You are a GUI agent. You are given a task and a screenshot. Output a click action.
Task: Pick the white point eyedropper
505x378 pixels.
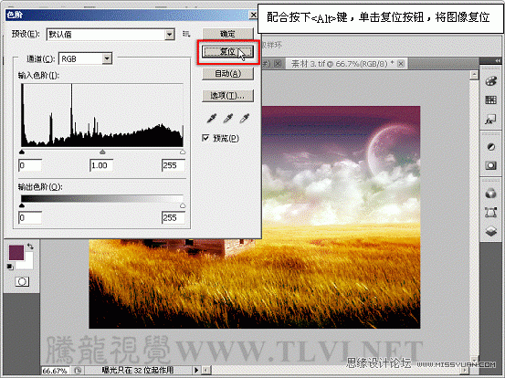[x=245, y=119]
